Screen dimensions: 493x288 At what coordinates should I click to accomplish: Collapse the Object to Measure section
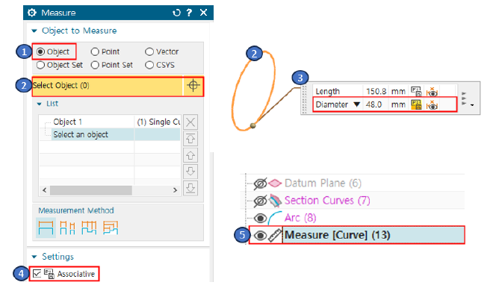[34, 31]
